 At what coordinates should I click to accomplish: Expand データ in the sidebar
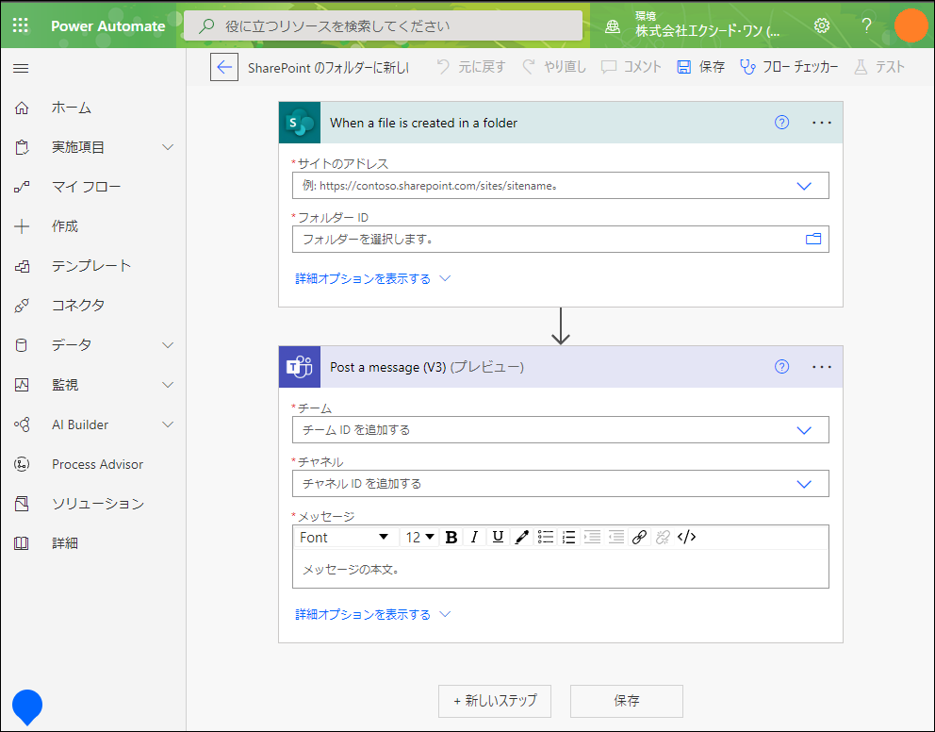click(x=168, y=345)
